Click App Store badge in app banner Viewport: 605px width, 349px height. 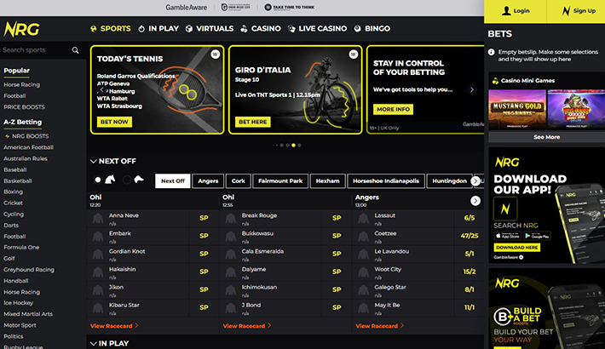coord(508,236)
